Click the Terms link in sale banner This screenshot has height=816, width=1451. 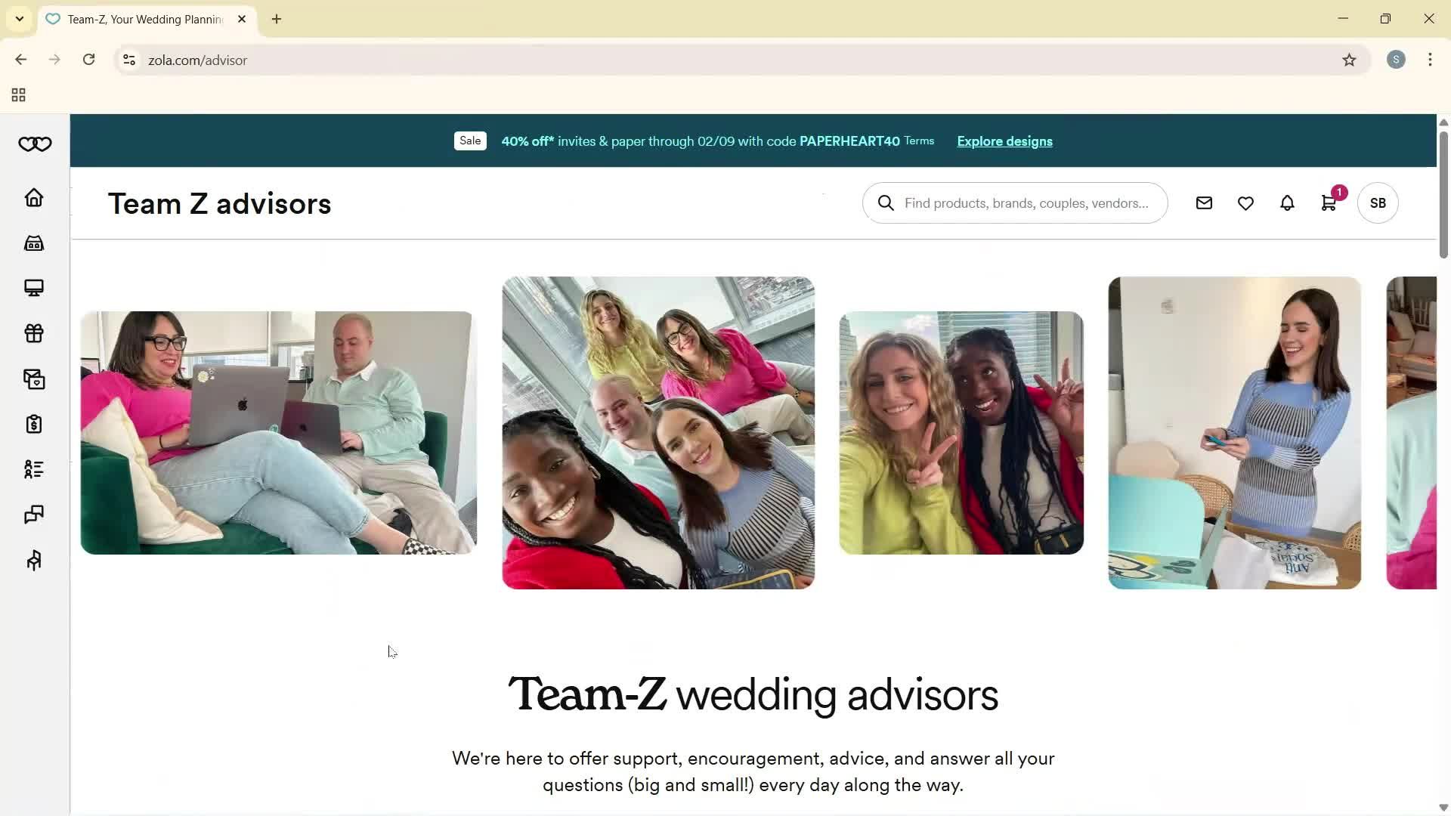[919, 141]
